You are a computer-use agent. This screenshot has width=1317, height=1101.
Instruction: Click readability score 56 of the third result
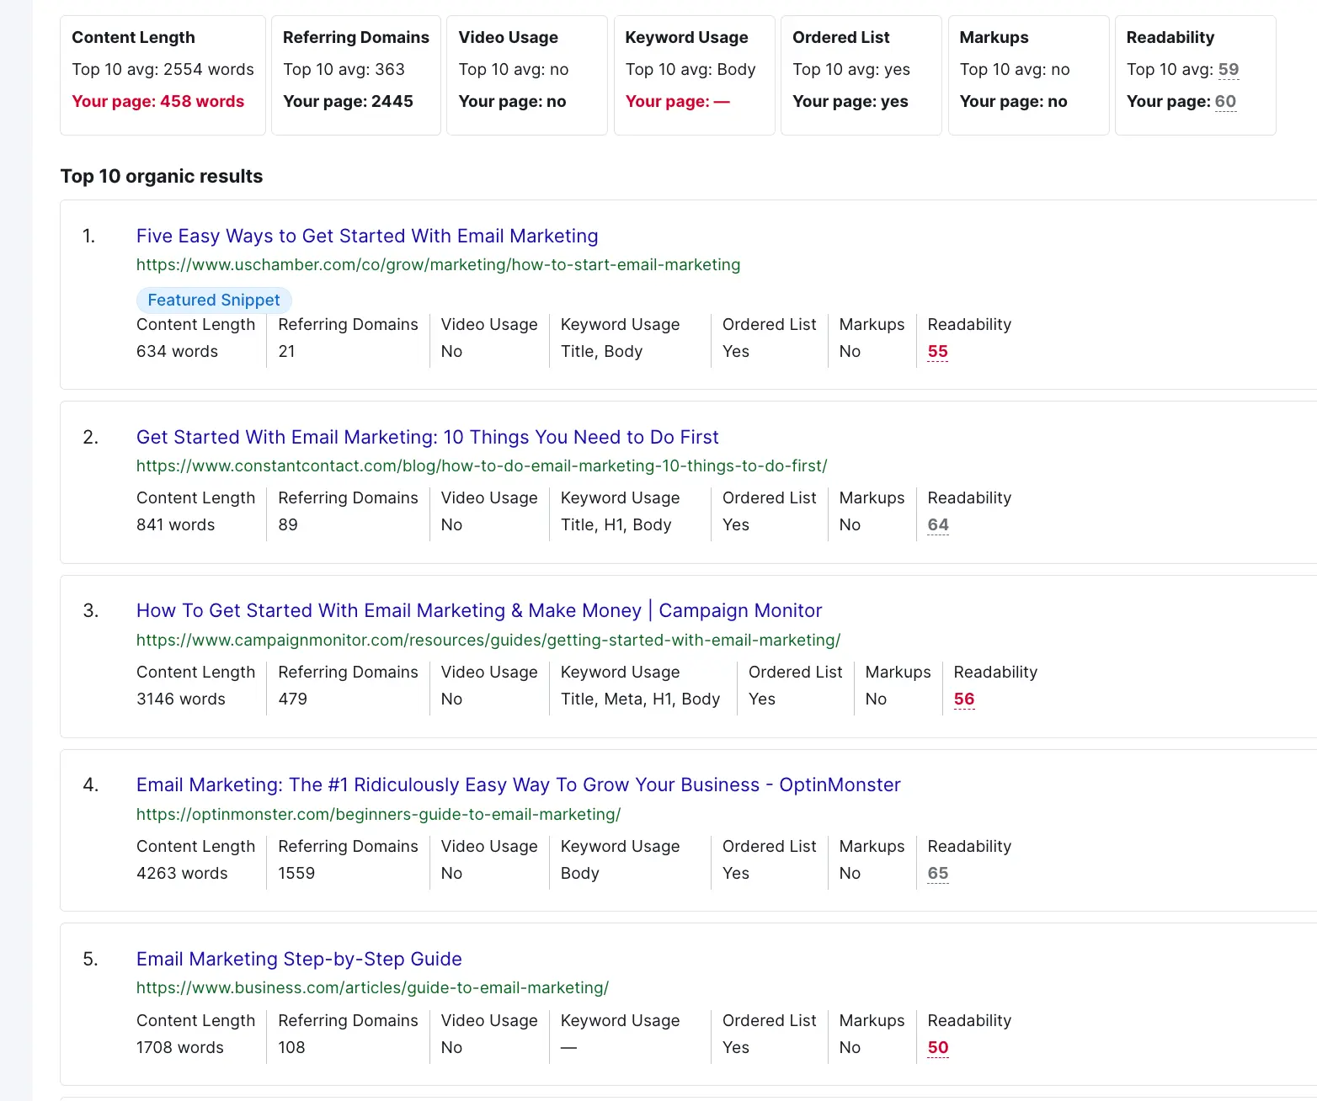coord(963,699)
